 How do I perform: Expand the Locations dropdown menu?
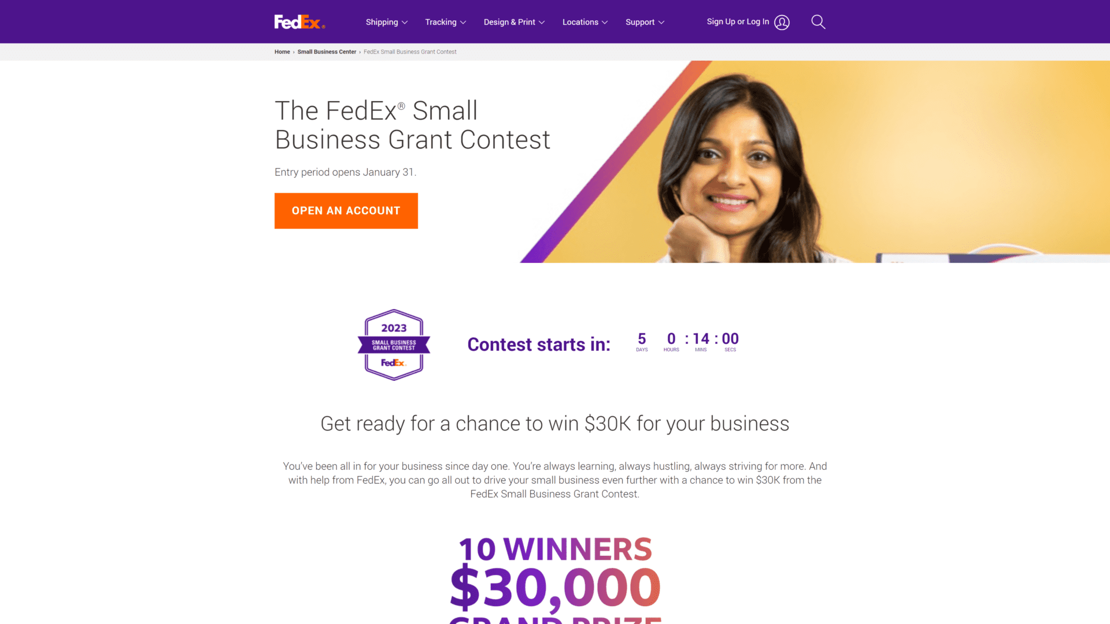(x=584, y=21)
